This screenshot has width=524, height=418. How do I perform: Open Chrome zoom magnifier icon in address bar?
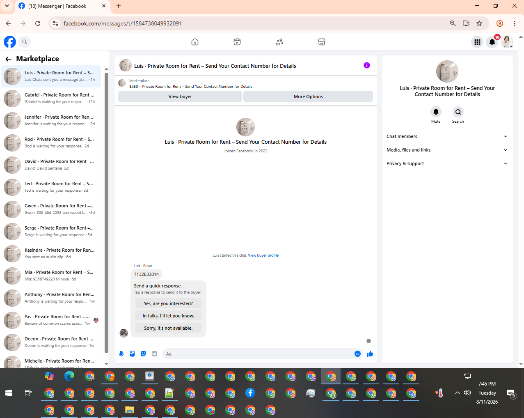pos(453,23)
